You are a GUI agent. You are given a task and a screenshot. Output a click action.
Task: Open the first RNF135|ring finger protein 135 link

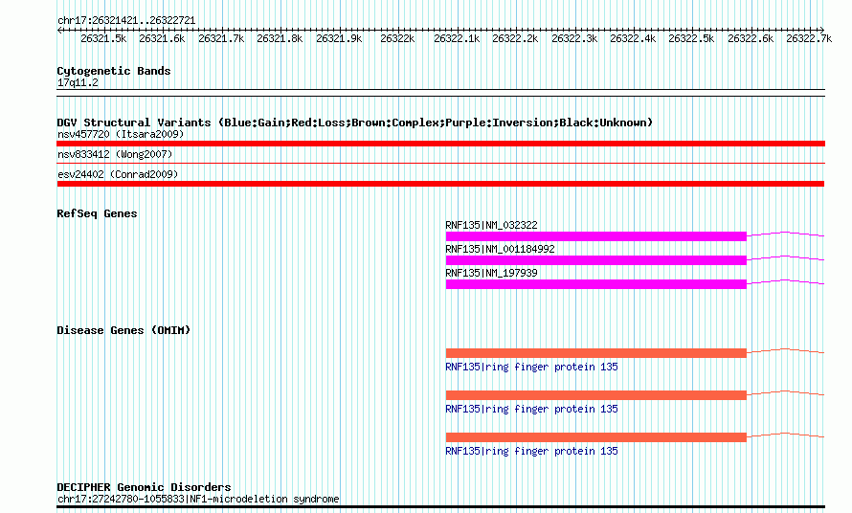(531, 367)
